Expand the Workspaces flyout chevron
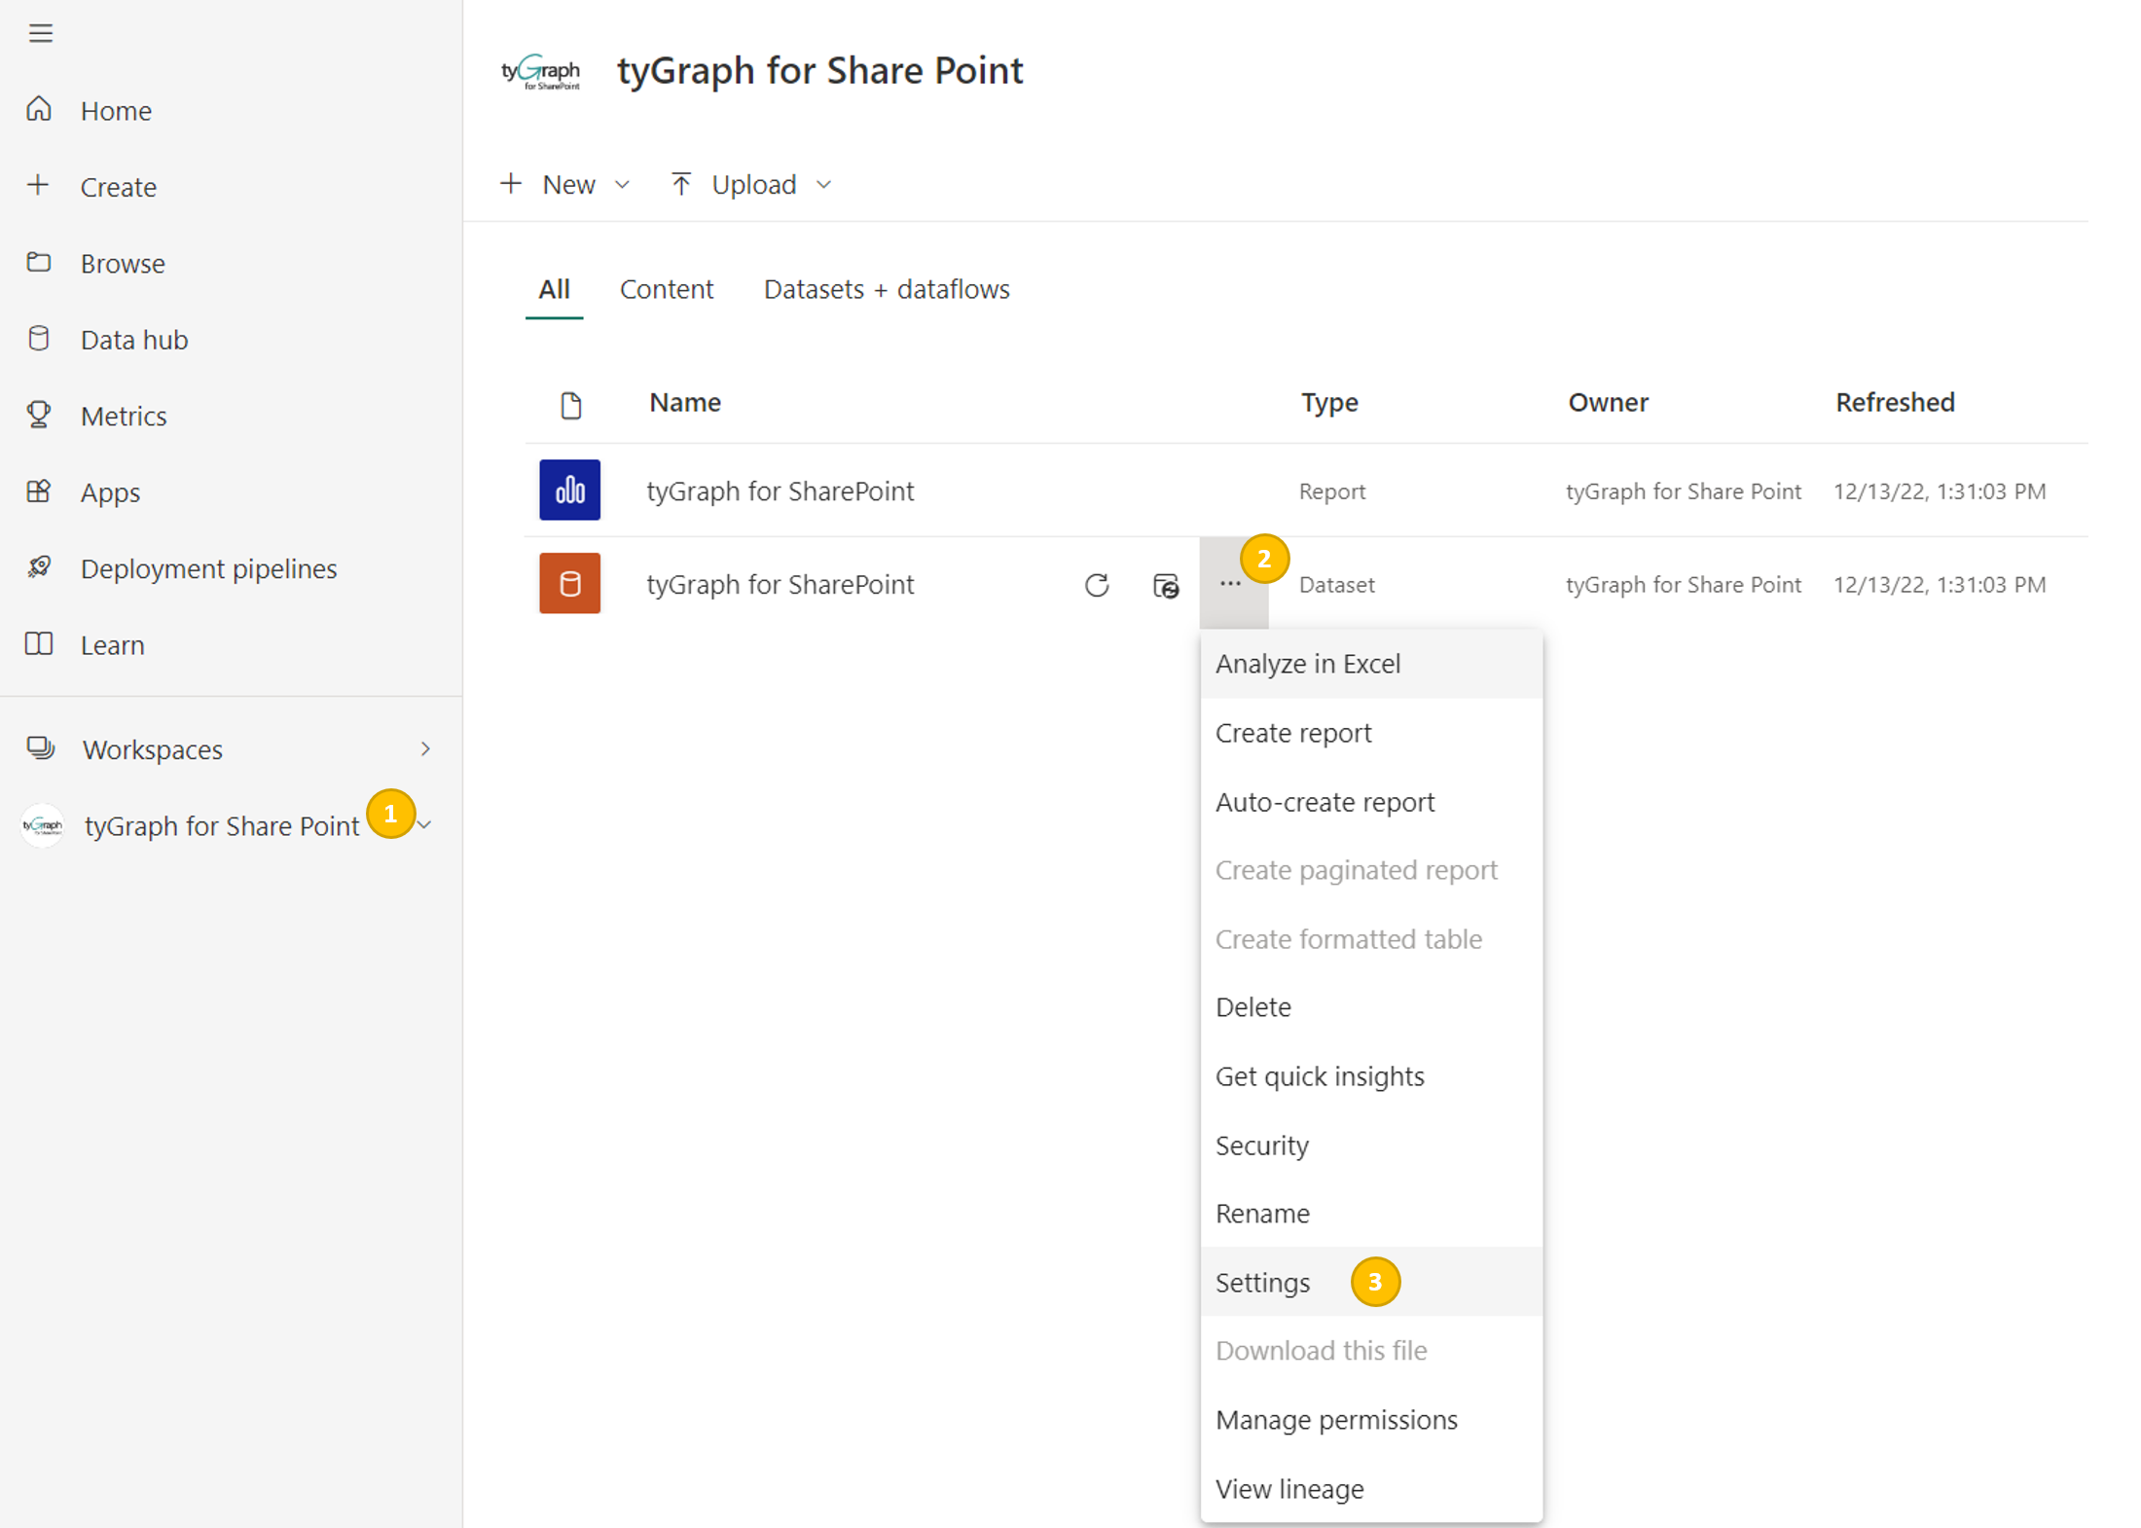2141x1528 pixels. click(425, 748)
